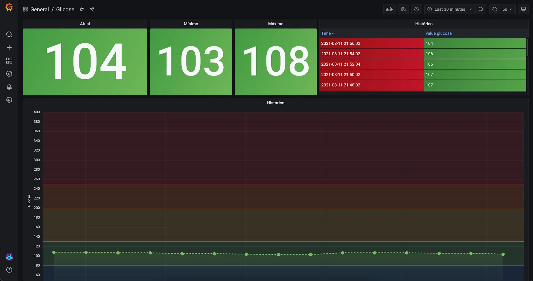Open the Histórico table panel title menu
The width and height of the screenshot is (533, 281).
pyautogui.click(x=424, y=24)
